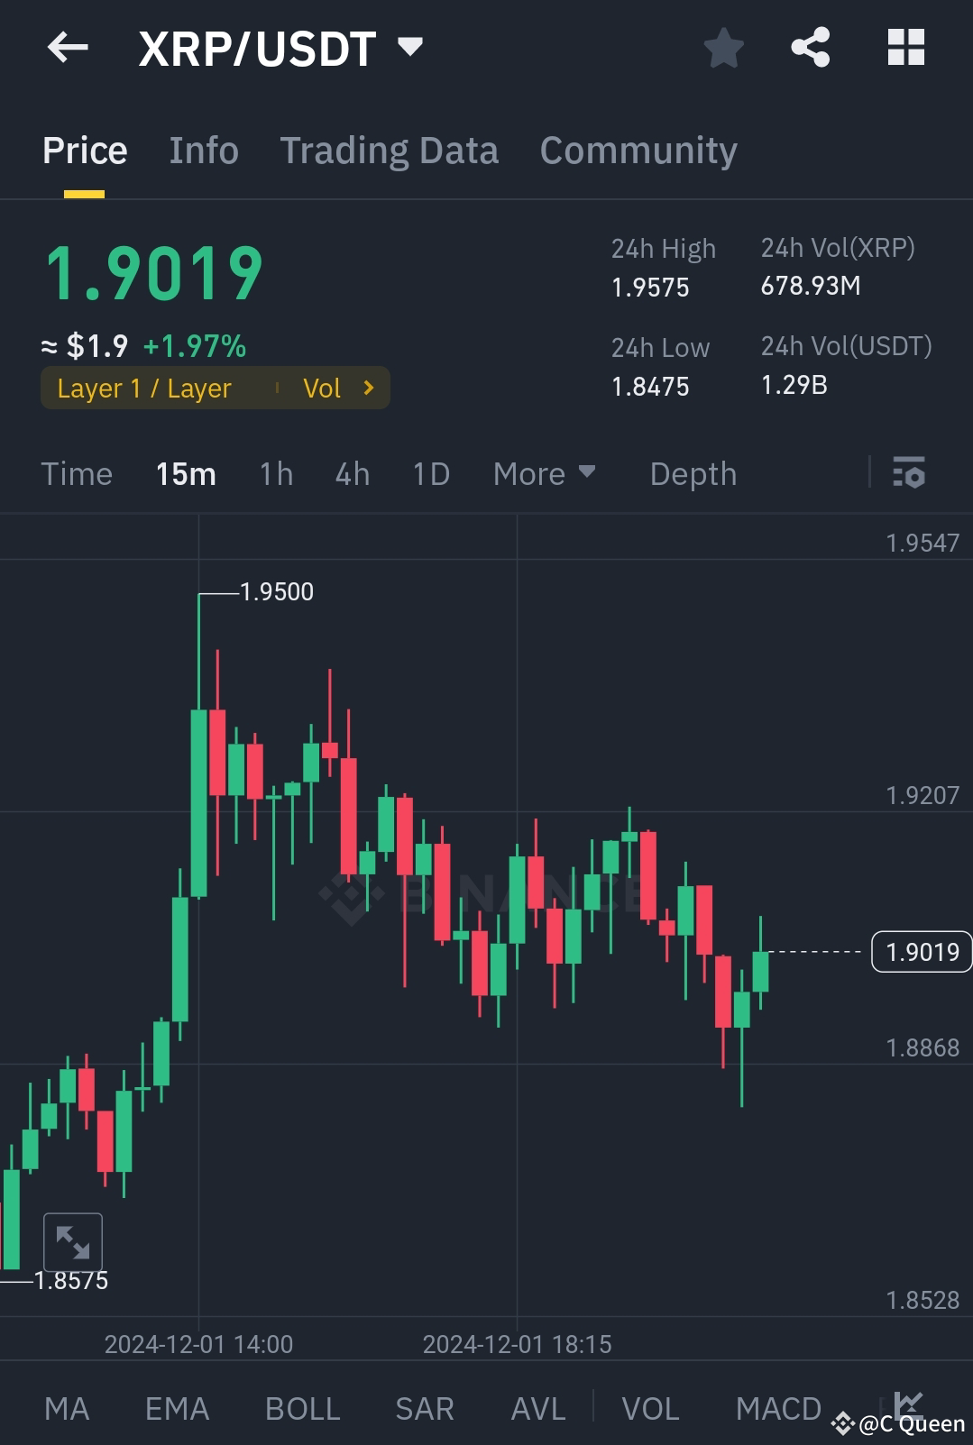Expand the More timeframe options
The height and width of the screenshot is (1445, 973).
click(x=544, y=473)
